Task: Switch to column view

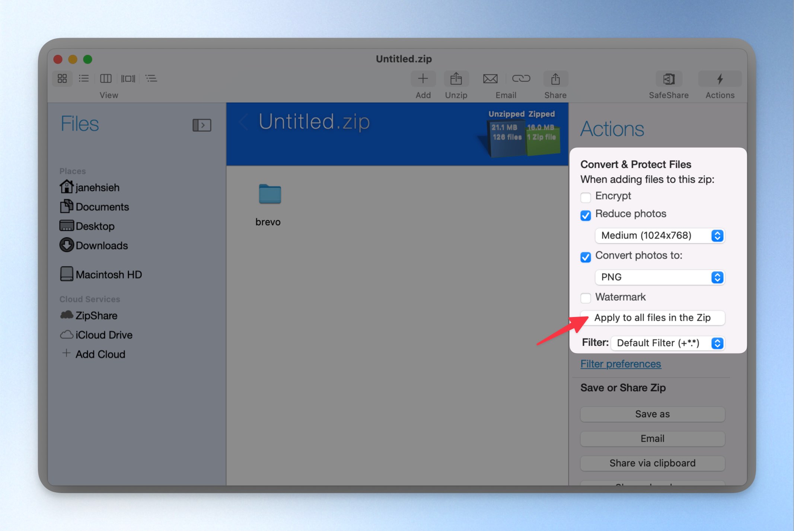Action: (106, 79)
